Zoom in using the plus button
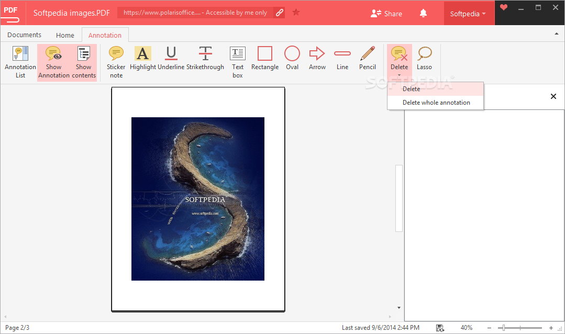Screen dimensions: 565x334 551,328
